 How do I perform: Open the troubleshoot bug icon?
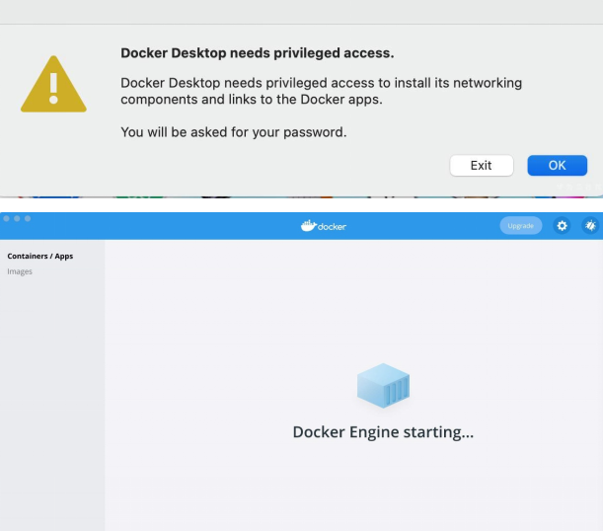(x=590, y=226)
